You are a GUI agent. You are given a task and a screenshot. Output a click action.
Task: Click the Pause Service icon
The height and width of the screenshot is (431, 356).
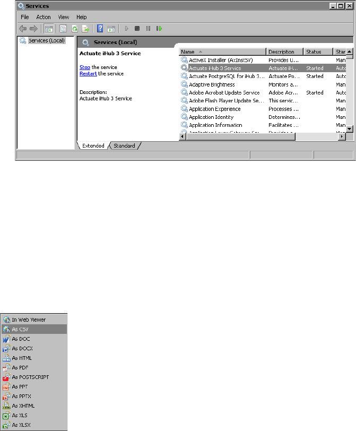pyautogui.click(x=148, y=29)
